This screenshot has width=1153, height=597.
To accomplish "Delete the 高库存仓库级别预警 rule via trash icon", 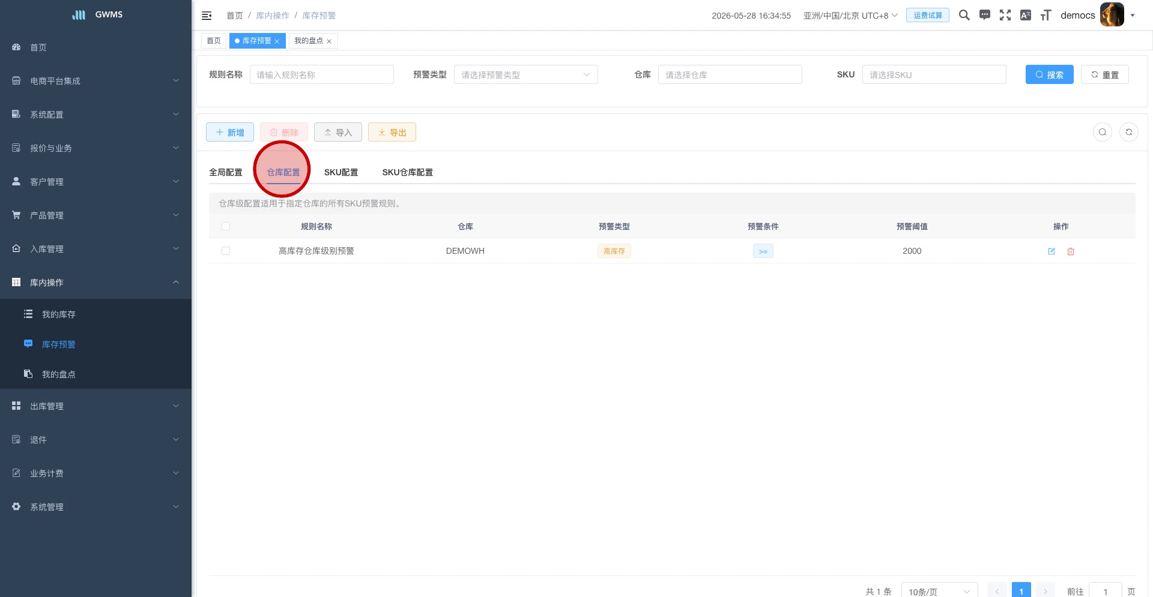I will pyautogui.click(x=1071, y=251).
